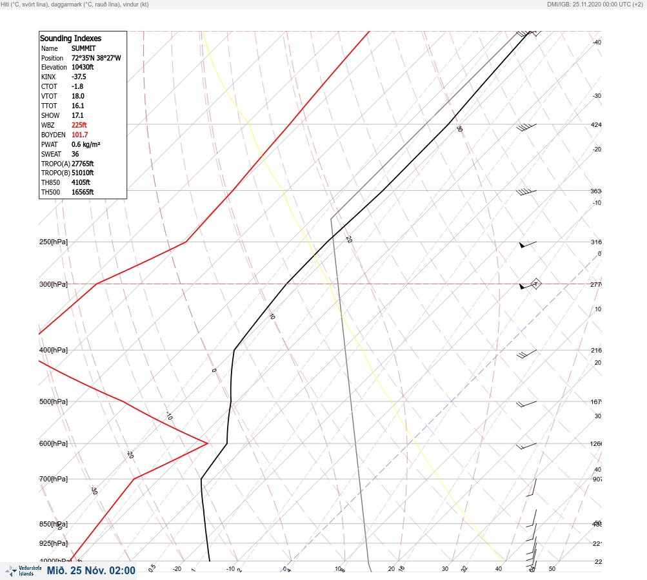Click the 400[hPa] pressure label
The image size is (647, 580).
[54, 350]
